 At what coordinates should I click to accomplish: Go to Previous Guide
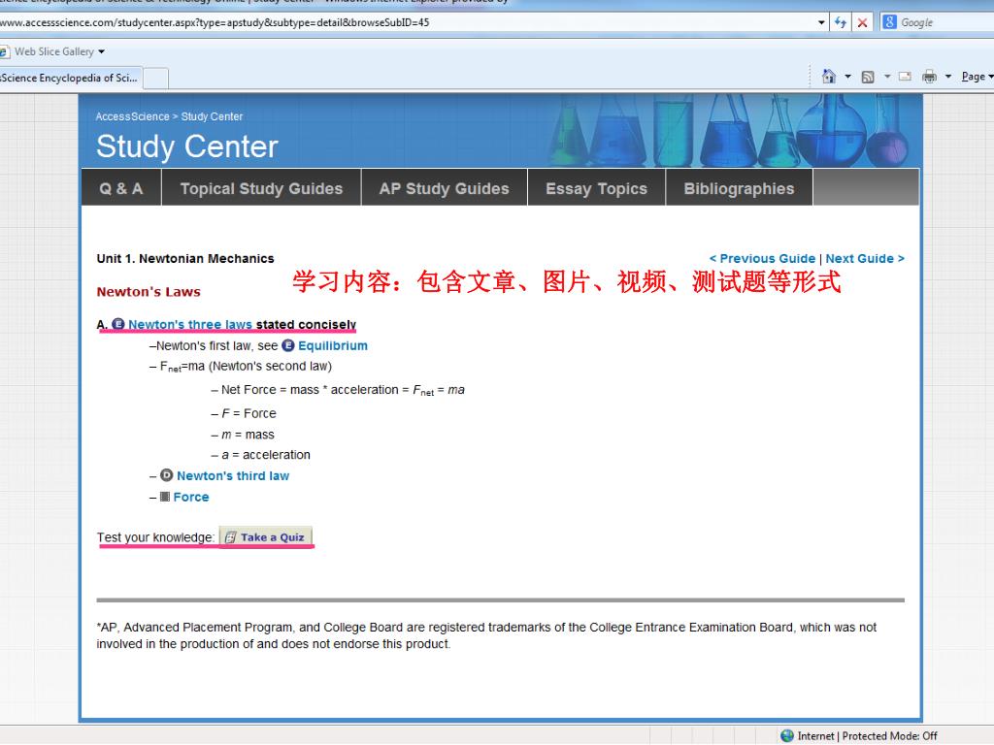click(x=762, y=258)
